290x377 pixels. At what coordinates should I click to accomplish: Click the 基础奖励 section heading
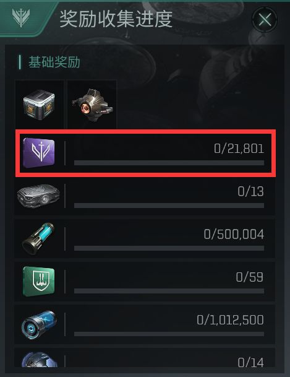pos(54,63)
